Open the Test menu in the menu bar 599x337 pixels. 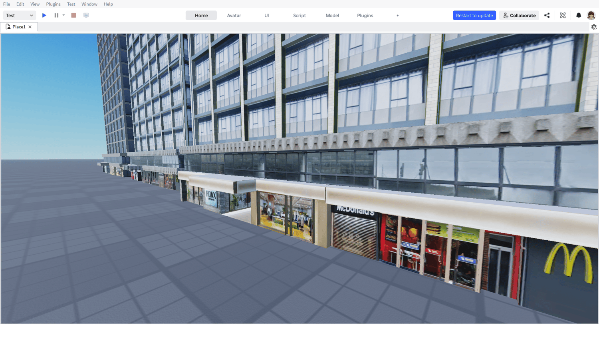click(71, 4)
